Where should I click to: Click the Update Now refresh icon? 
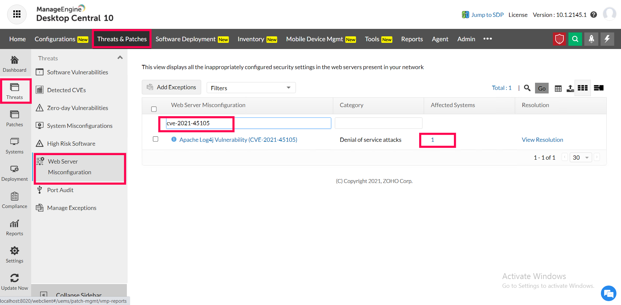pos(15,278)
